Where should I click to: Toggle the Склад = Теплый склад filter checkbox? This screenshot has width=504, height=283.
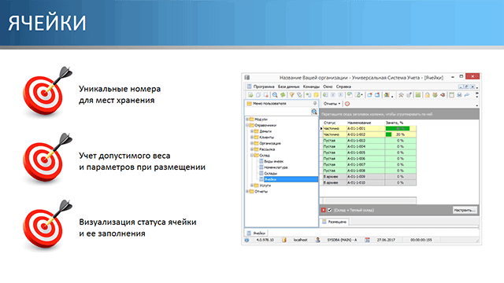(x=329, y=210)
